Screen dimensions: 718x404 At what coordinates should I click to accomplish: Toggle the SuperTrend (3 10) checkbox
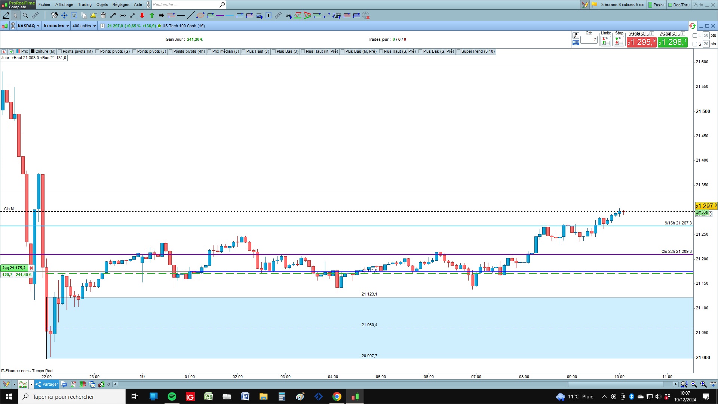coord(458,52)
